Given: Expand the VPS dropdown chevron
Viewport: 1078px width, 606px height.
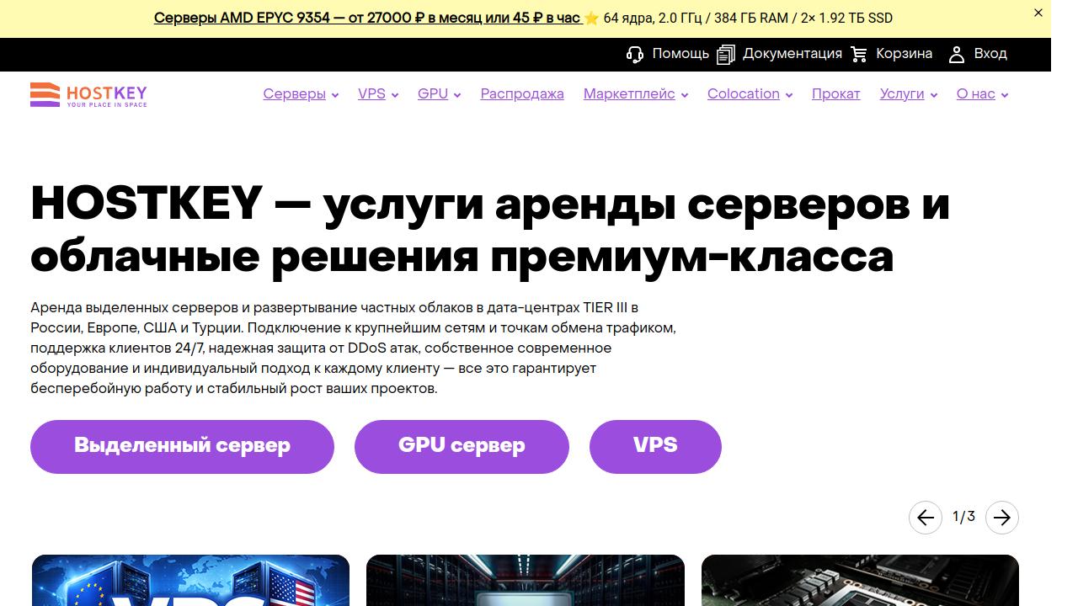Looking at the screenshot, I should tap(395, 95).
